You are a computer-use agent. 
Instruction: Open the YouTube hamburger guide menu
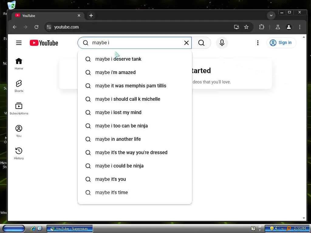[x=19, y=43]
